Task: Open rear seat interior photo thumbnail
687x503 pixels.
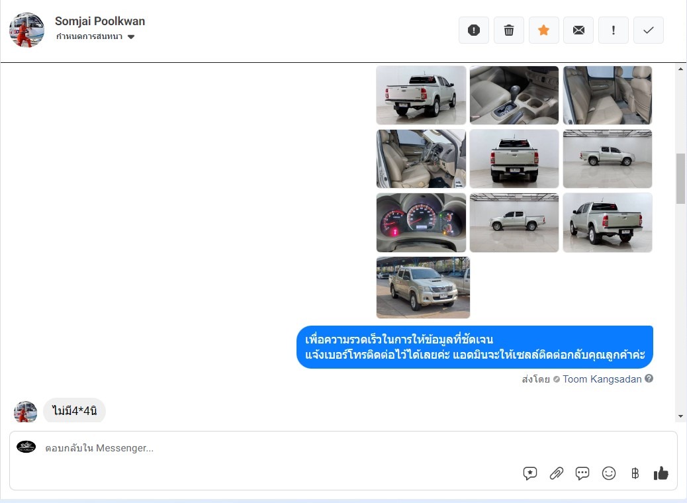Action: 608,95
